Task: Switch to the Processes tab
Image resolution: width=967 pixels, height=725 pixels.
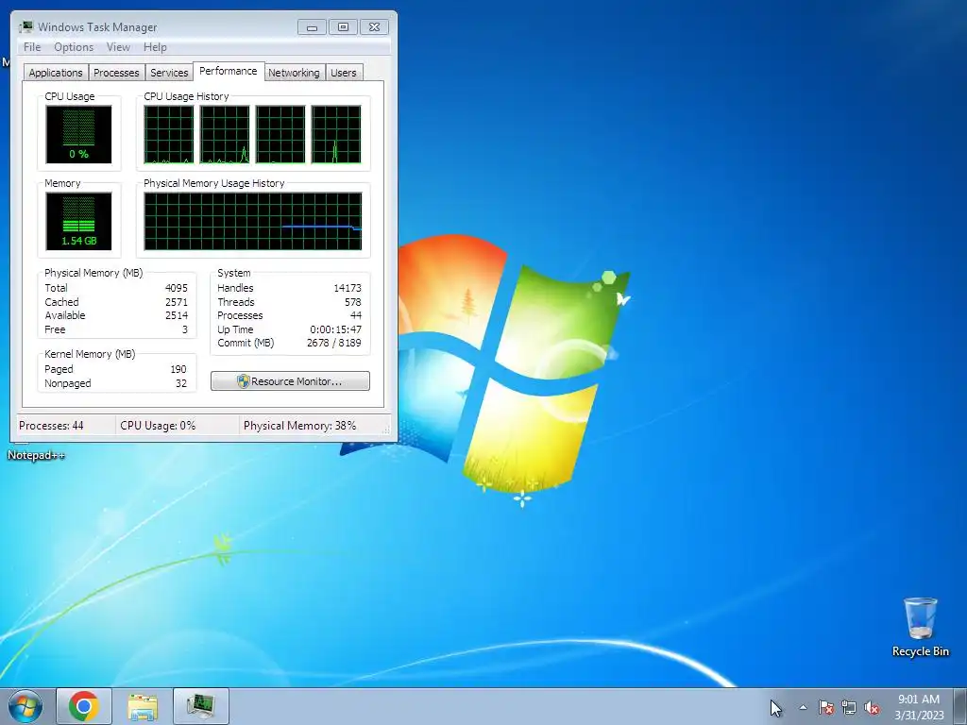Action: point(116,73)
